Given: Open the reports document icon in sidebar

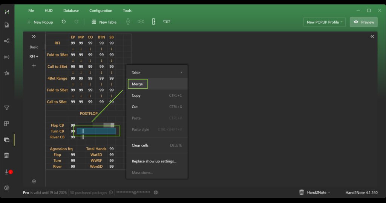Looking at the screenshot, I should coord(6,25).
